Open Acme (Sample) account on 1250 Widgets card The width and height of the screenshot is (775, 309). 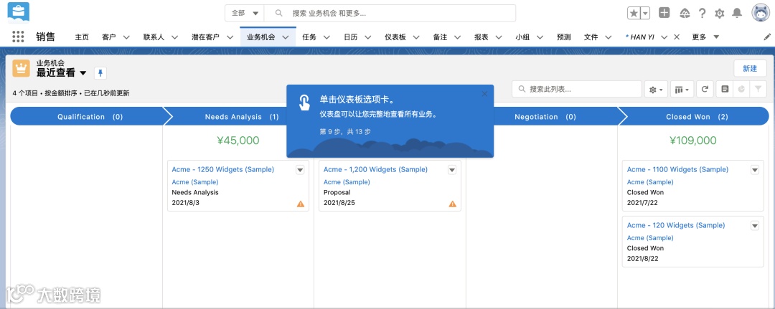pos(194,182)
